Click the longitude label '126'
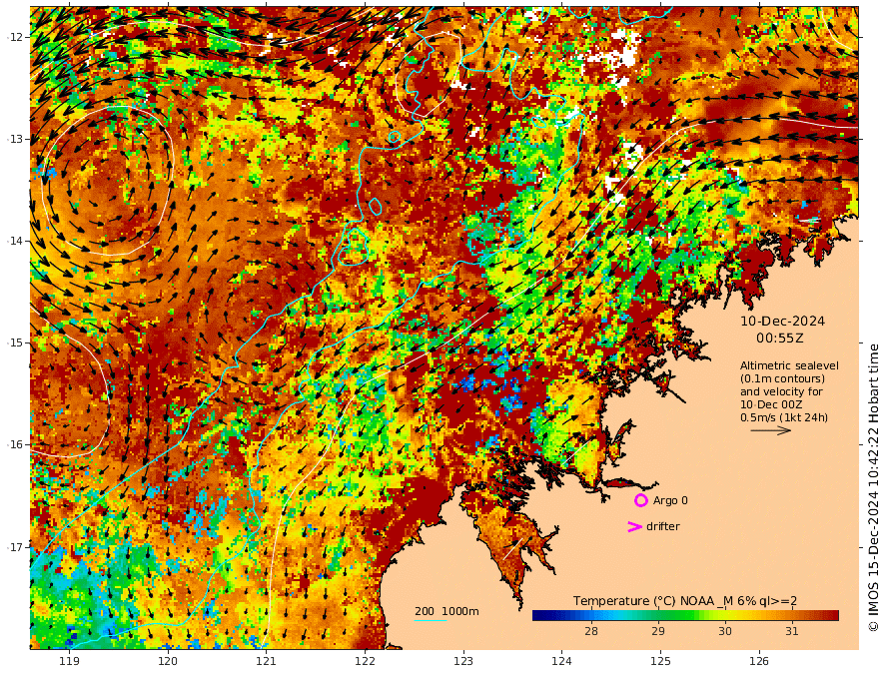This screenshot has width=879, height=679. pos(759,662)
